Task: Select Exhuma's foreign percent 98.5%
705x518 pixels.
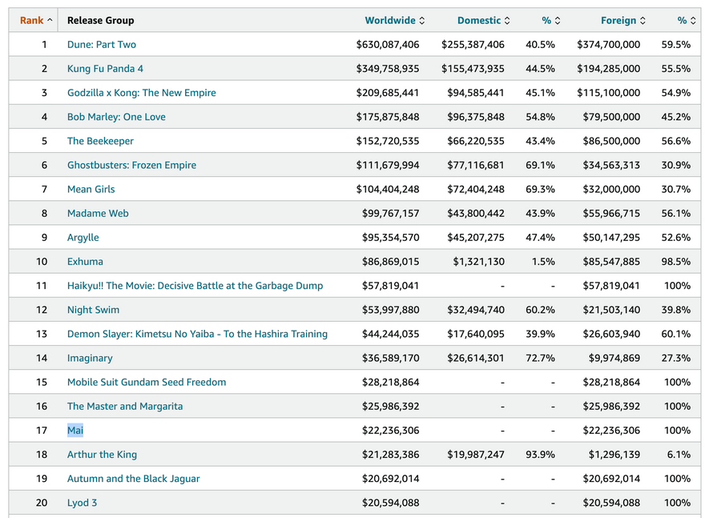Action: tap(676, 262)
